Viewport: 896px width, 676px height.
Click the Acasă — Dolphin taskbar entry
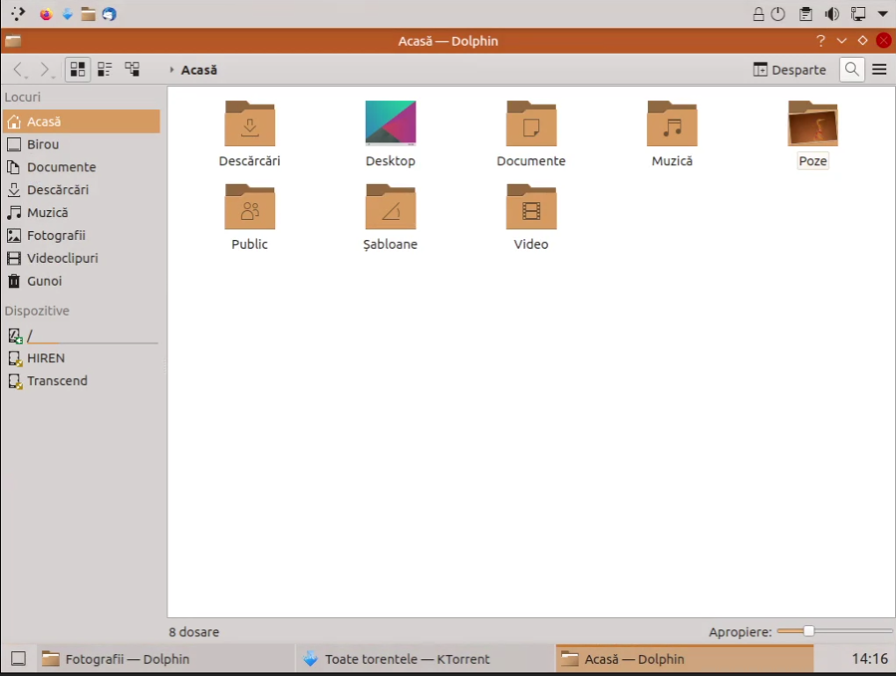pyautogui.click(x=685, y=658)
